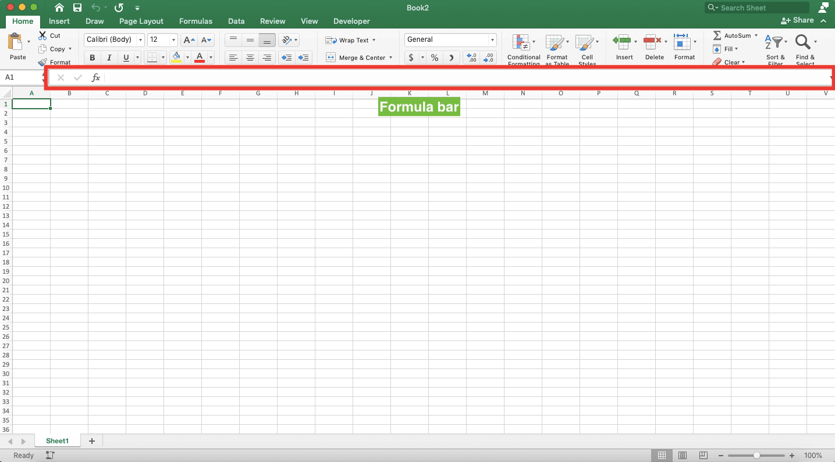Open Sort & Filter
The height and width of the screenshot is (462, 835).
[776, 50]
